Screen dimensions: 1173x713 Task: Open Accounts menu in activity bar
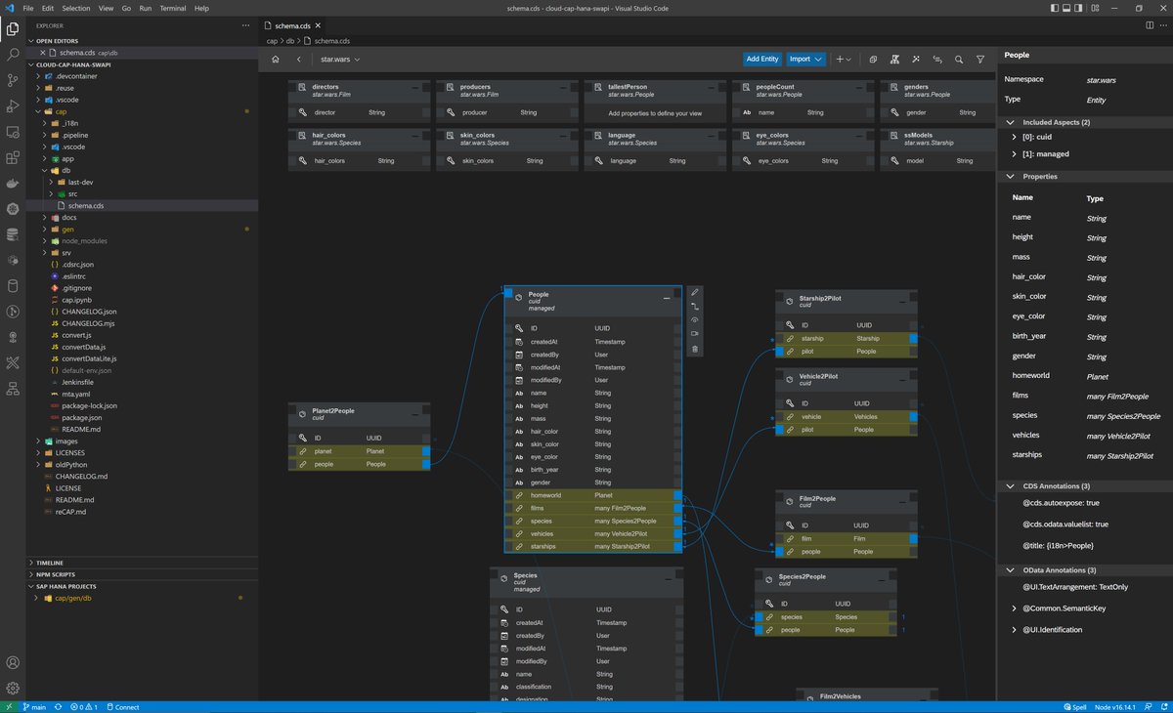(13, 663)
